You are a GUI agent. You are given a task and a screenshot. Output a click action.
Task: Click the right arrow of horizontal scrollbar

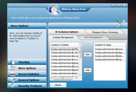[77, 78]
